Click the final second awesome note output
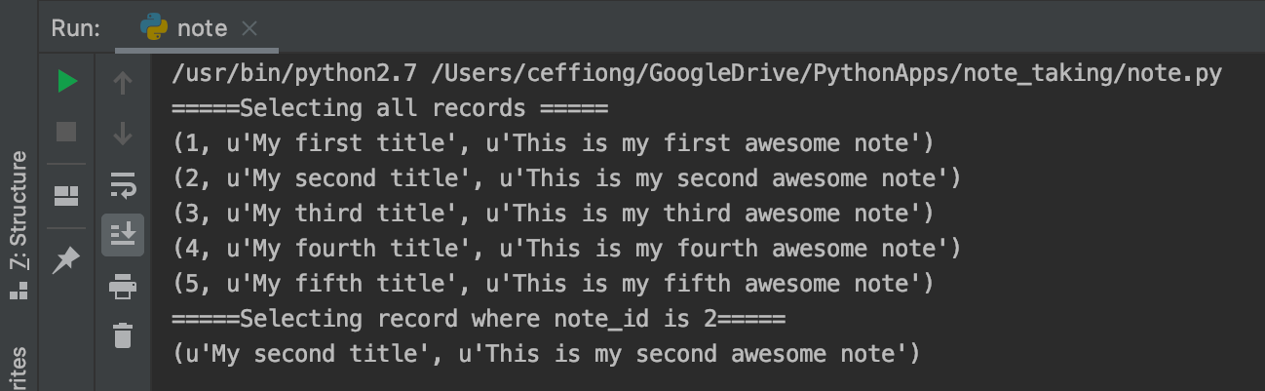 point(546,354)
